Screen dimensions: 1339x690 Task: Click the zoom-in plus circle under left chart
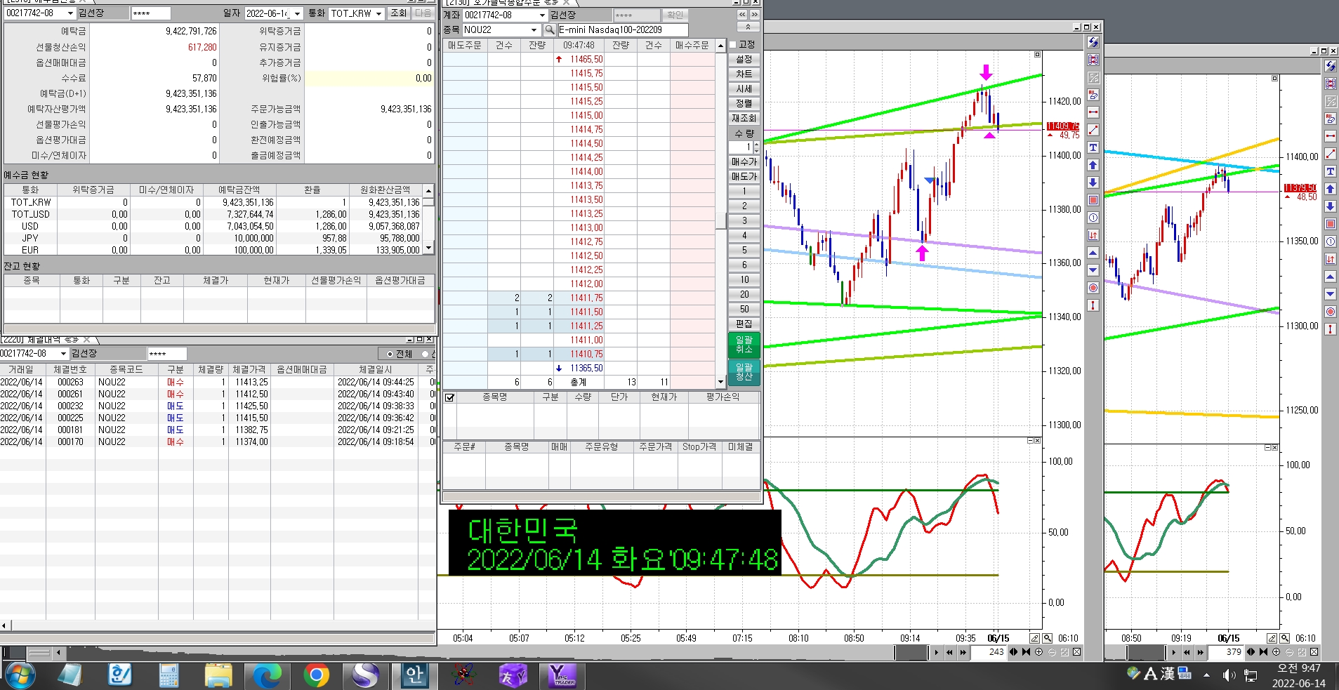pos(1039,652)
